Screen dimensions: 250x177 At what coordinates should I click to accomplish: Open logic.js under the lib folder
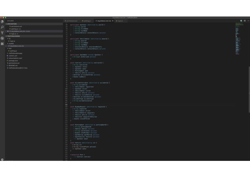click(13, 41)
